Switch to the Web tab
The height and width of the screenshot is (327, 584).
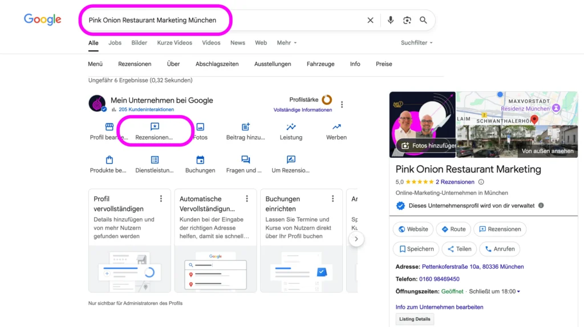261,43
